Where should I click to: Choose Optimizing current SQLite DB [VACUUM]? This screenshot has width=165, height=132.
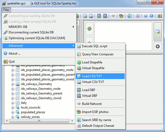coord(39,38)
